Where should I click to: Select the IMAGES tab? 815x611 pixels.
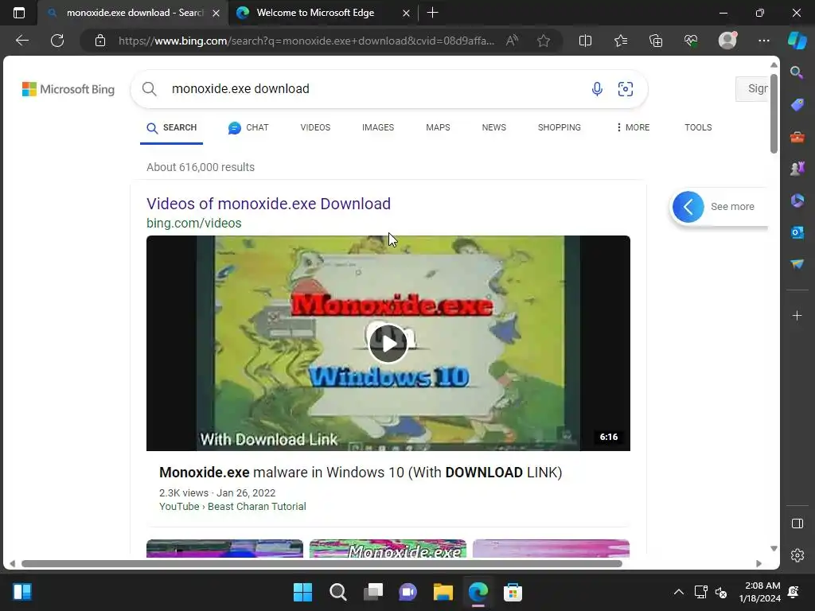tap(378, 127)
